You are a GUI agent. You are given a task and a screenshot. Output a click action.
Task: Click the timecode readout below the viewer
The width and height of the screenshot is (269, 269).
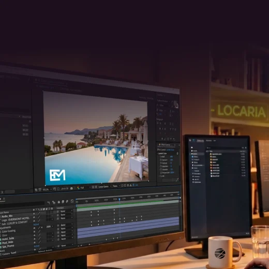pyautogui.click(x=65, y=189)
